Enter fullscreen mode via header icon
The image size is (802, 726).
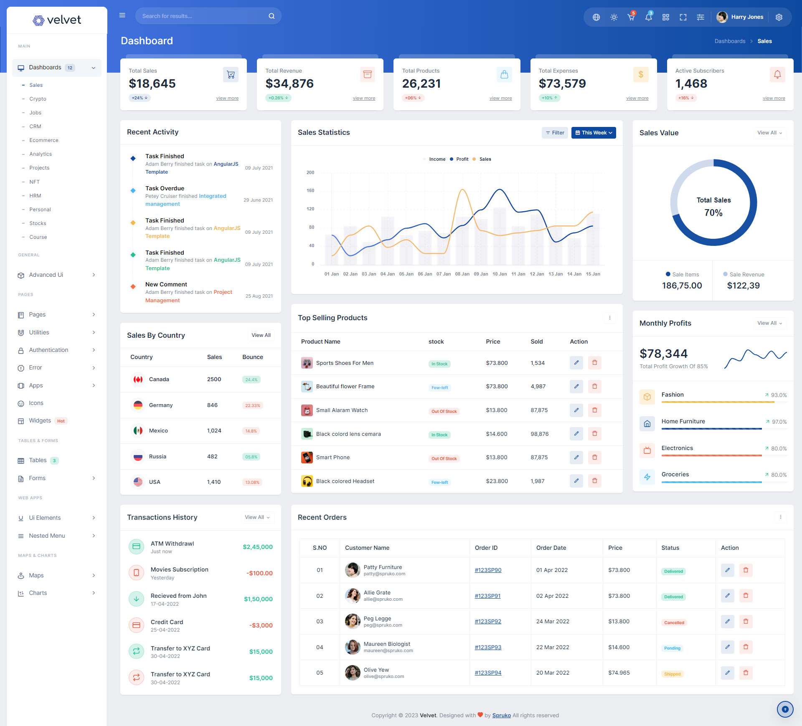(683, 17)
